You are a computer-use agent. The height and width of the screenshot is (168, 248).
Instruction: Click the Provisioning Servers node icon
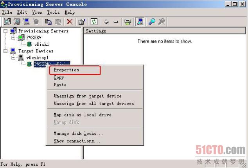[x=13, y=31]
